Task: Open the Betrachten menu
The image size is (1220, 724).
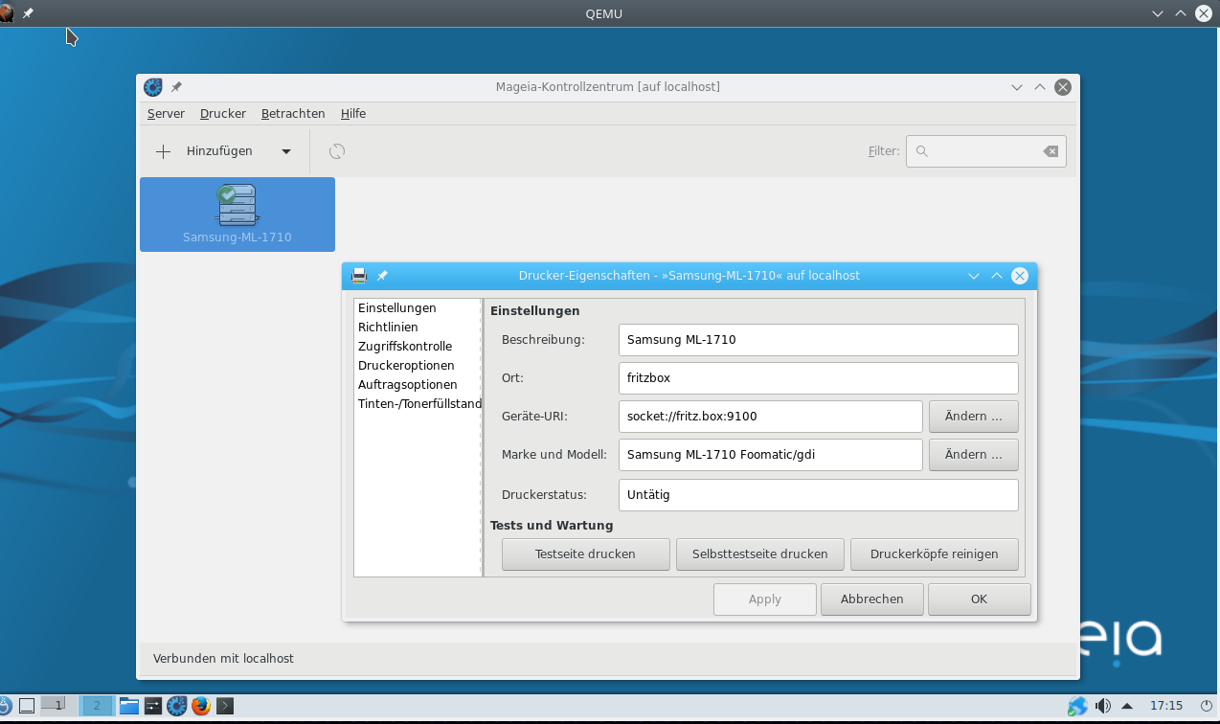Action: [x=293, y=114]
